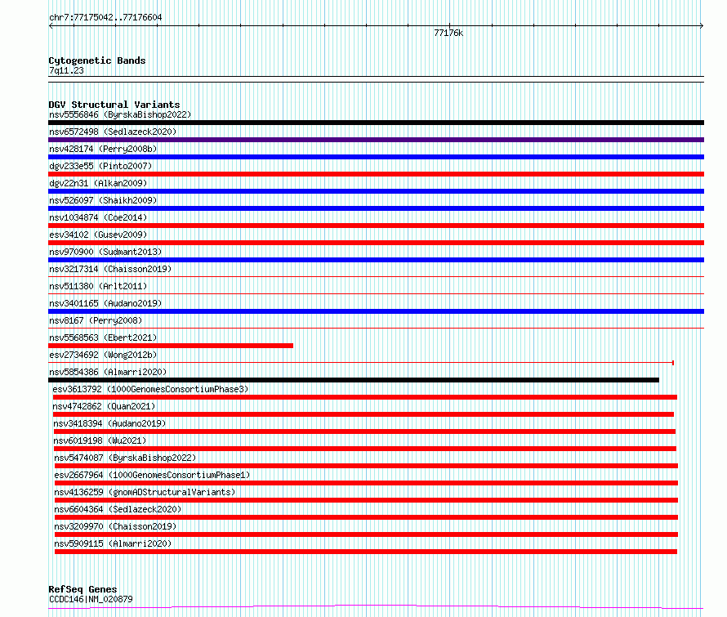Screen dimensions: 727x617
Task: Click variant label nsv1034874 (Coe2014)
Action: (98, 217)
